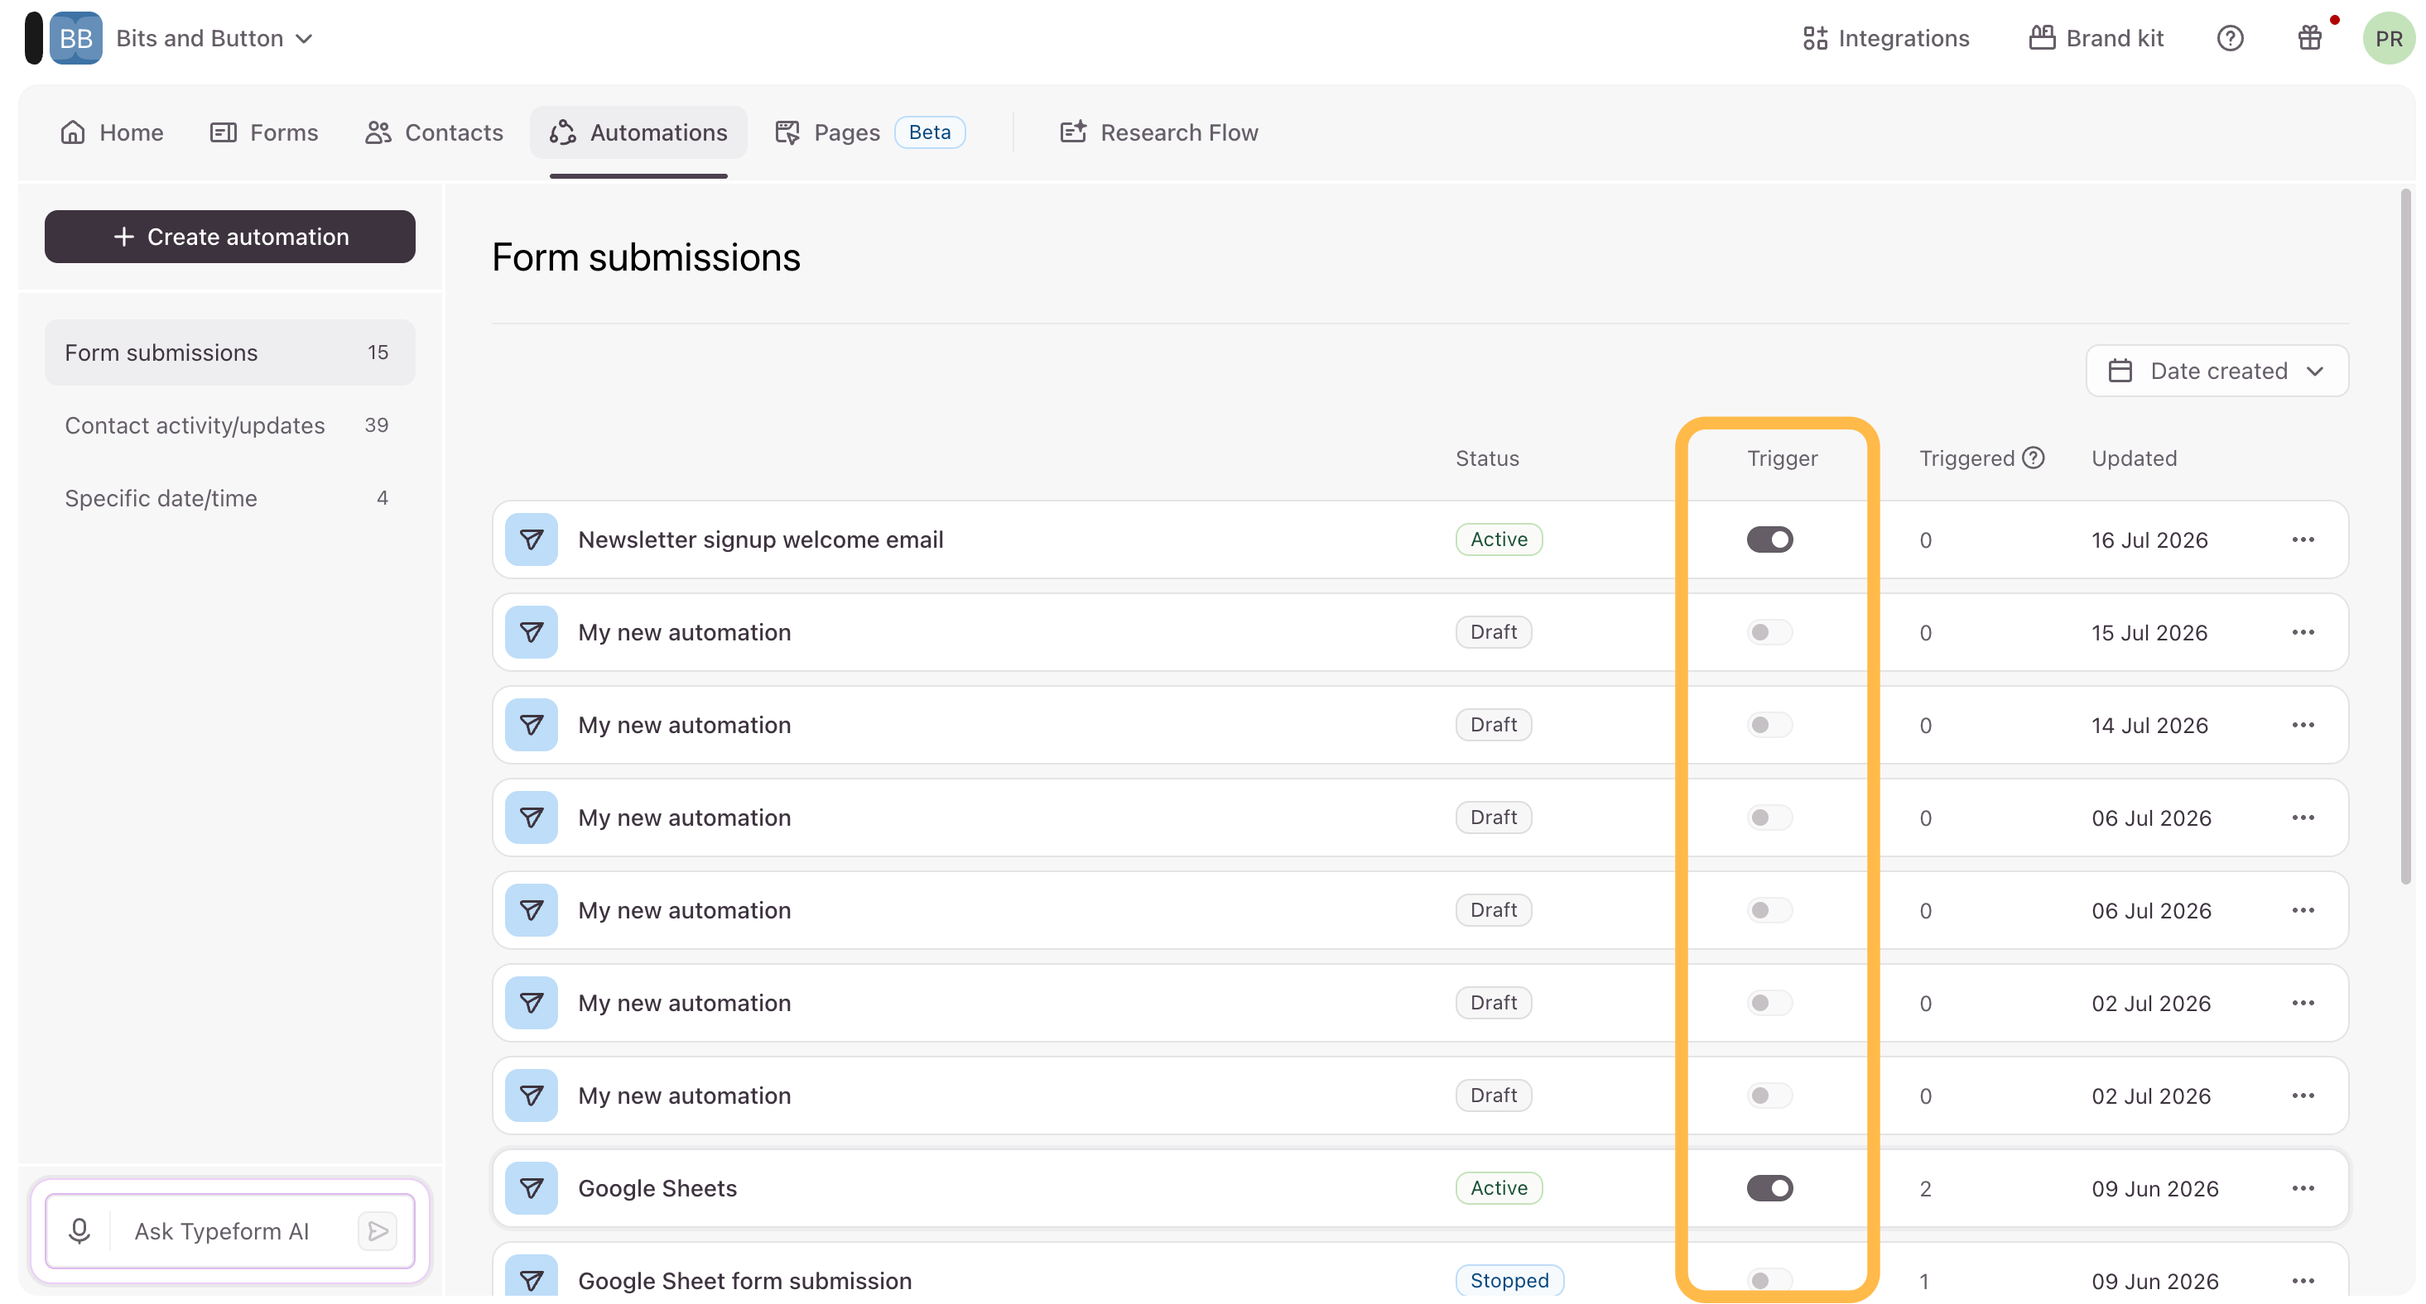Viewport: 2426px width, 1304px height.
Task: Switch to the Forms tab
Action: (263, 132)
